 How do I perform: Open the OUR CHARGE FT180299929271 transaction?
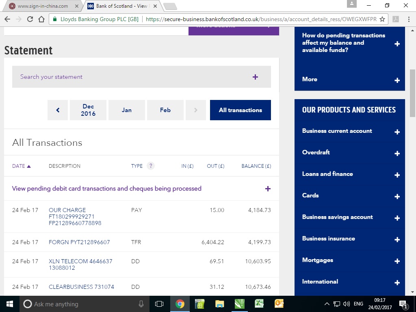[75, 217]
